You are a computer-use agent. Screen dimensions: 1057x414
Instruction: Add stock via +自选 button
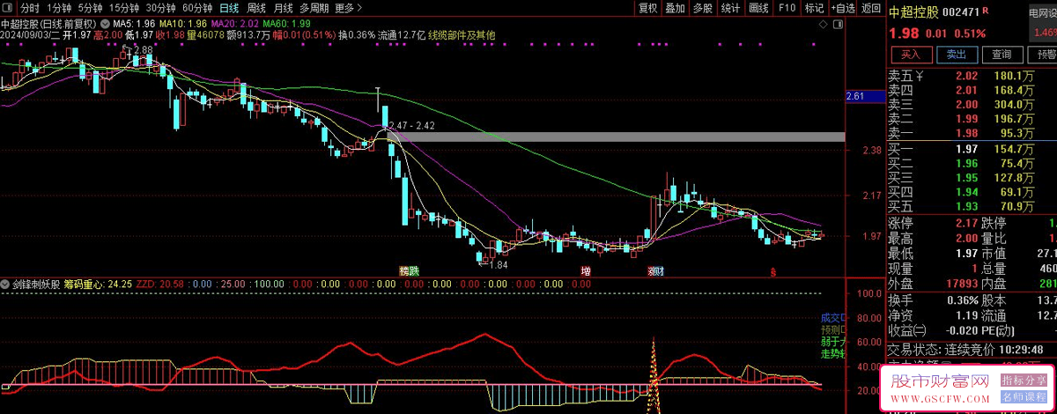842,8
